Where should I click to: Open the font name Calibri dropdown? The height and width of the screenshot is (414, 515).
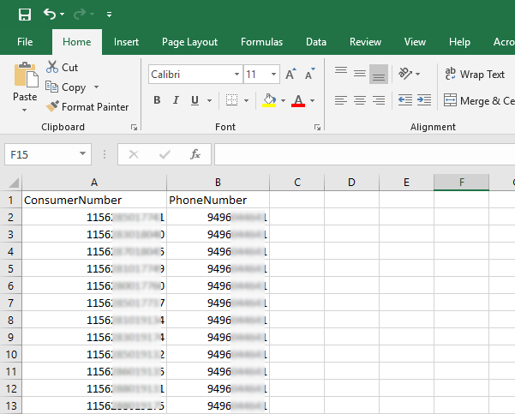(x=236, y=75)
